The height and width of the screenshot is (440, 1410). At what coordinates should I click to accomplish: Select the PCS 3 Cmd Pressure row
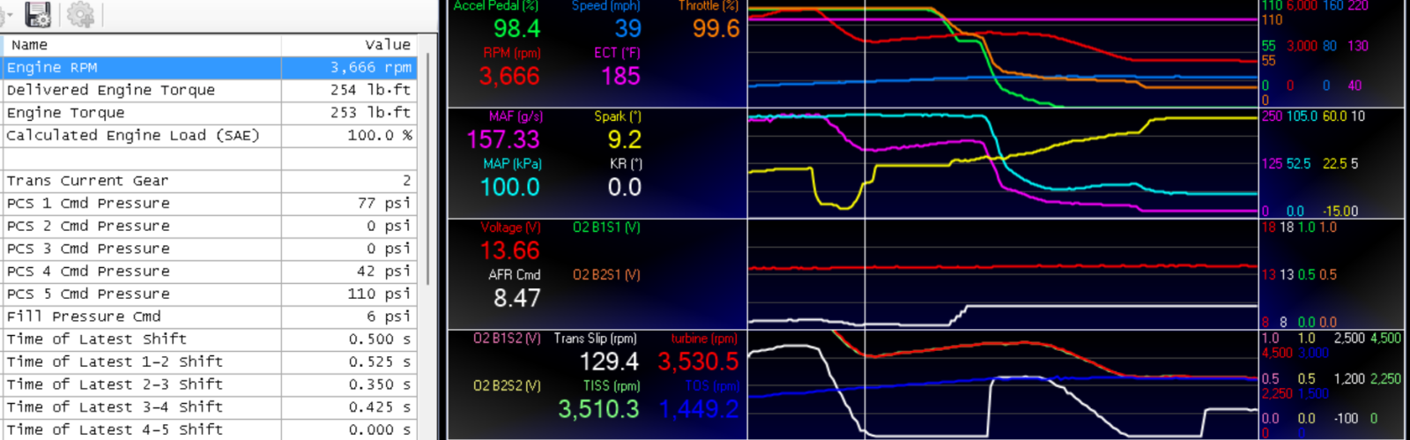210,249
